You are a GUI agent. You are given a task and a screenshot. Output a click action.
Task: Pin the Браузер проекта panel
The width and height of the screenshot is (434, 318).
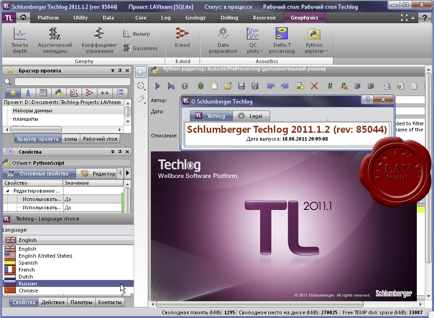point(120,71)
